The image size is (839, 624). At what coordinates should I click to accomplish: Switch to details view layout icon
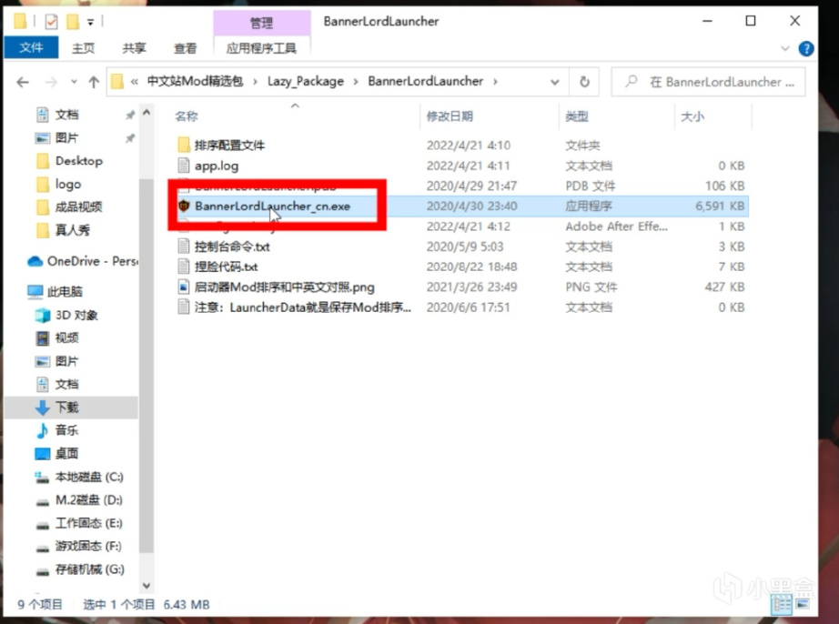pos(782,604)
